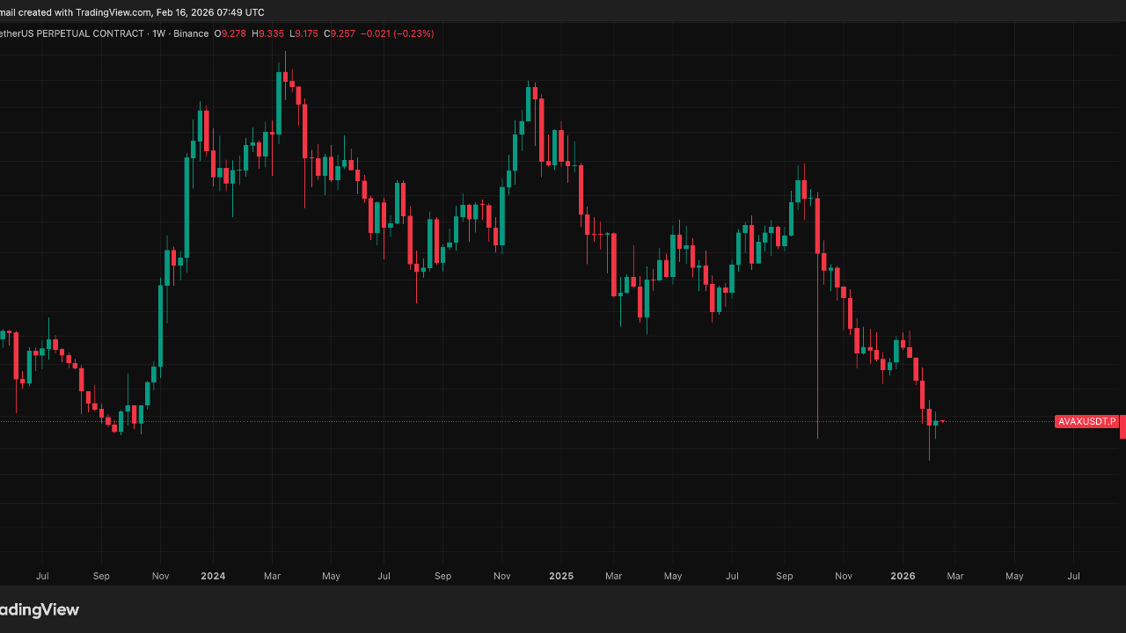
Task: Click the AVAXUSDT.P price label
Action: click(1086, 421)
